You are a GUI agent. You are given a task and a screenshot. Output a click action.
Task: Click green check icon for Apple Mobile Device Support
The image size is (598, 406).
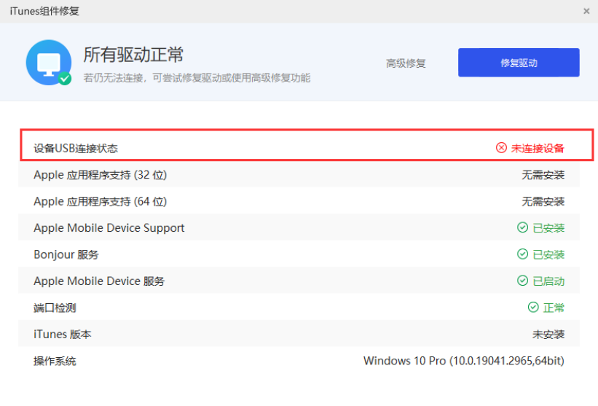522,228
